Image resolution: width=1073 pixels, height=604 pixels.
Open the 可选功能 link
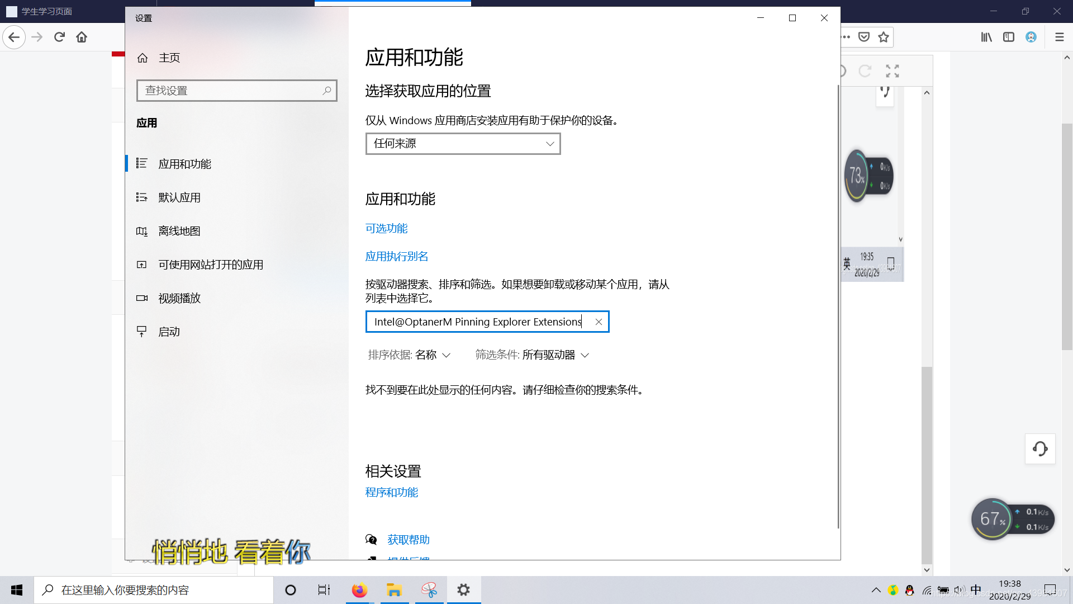386,228
